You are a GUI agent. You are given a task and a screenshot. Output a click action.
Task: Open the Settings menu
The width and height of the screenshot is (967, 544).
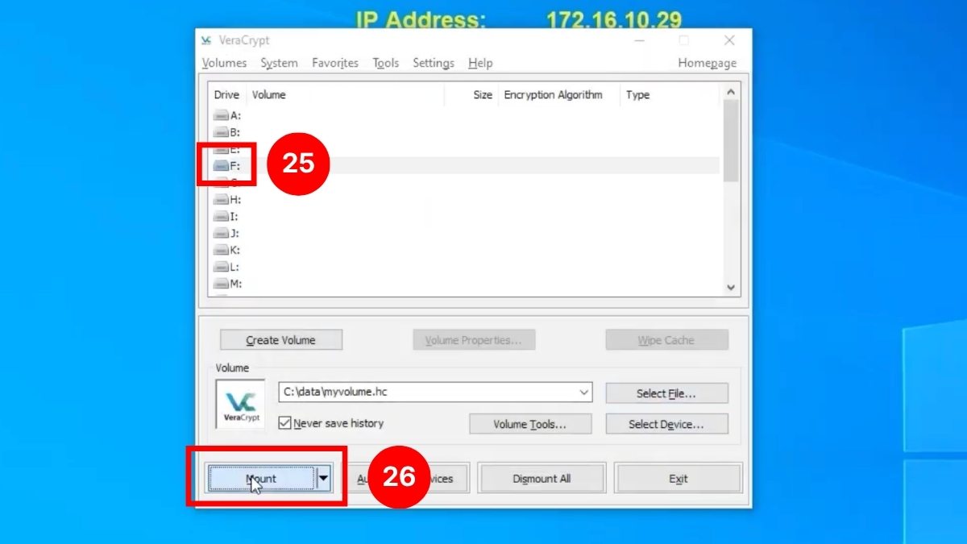(x=433, y=63)
